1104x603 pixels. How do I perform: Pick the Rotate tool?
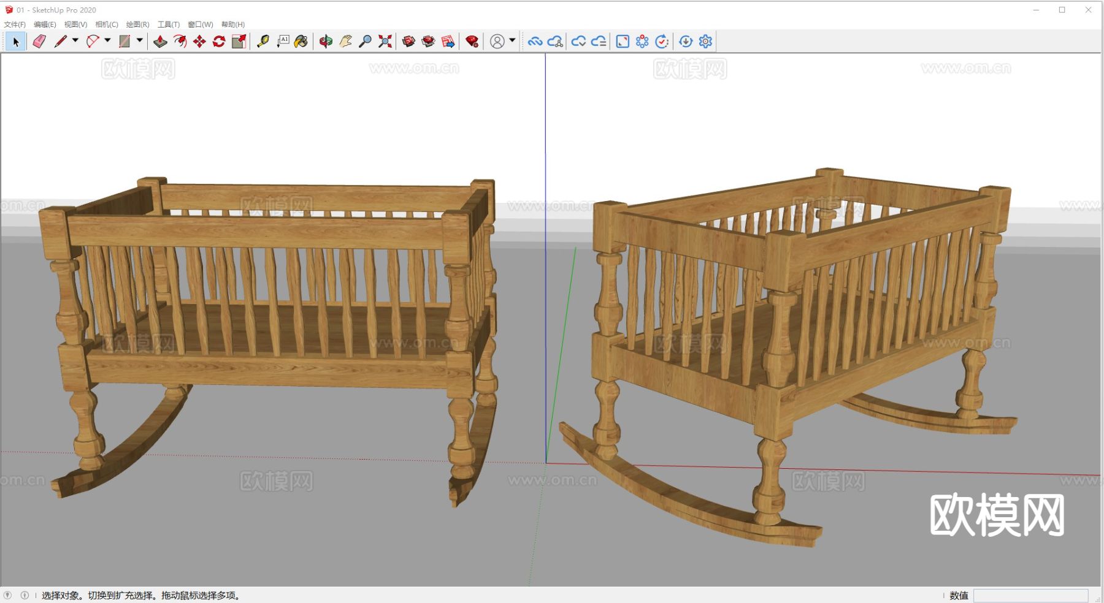[x=219, y=42]
